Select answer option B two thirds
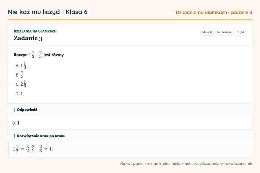Screen dimensions: 260x173 [x=20, y=75]
